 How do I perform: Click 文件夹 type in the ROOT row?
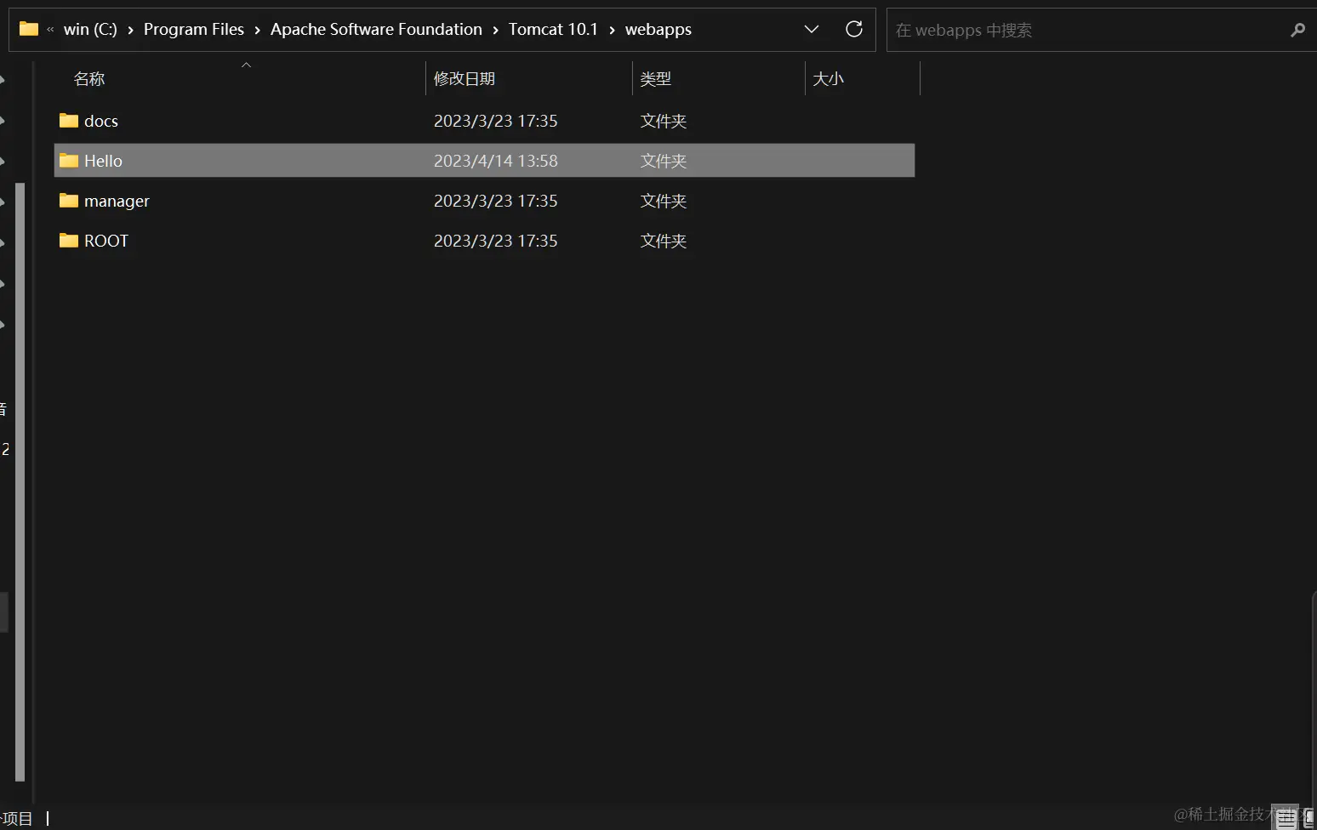pos(664,241)
